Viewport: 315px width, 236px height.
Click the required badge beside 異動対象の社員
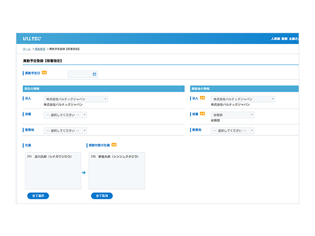[x=114, y=144]
